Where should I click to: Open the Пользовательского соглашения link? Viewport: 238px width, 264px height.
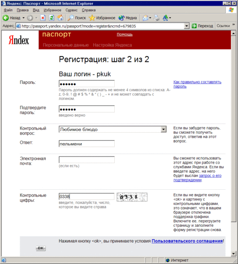pyautogui.click(x=187, y=241)
